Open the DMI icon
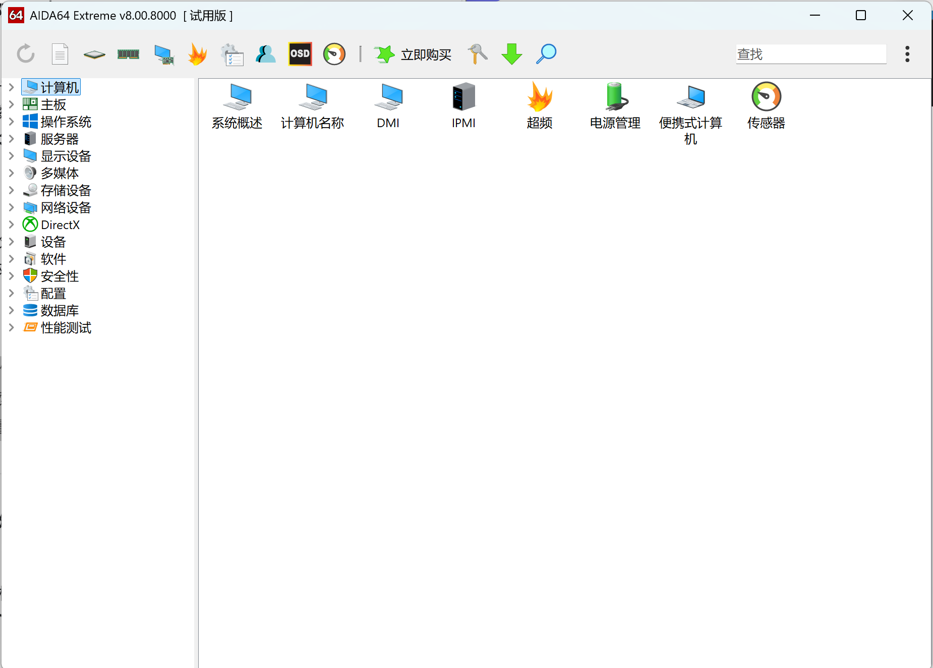The width and height of the screenshot is (933, 668). pos(388,106)
